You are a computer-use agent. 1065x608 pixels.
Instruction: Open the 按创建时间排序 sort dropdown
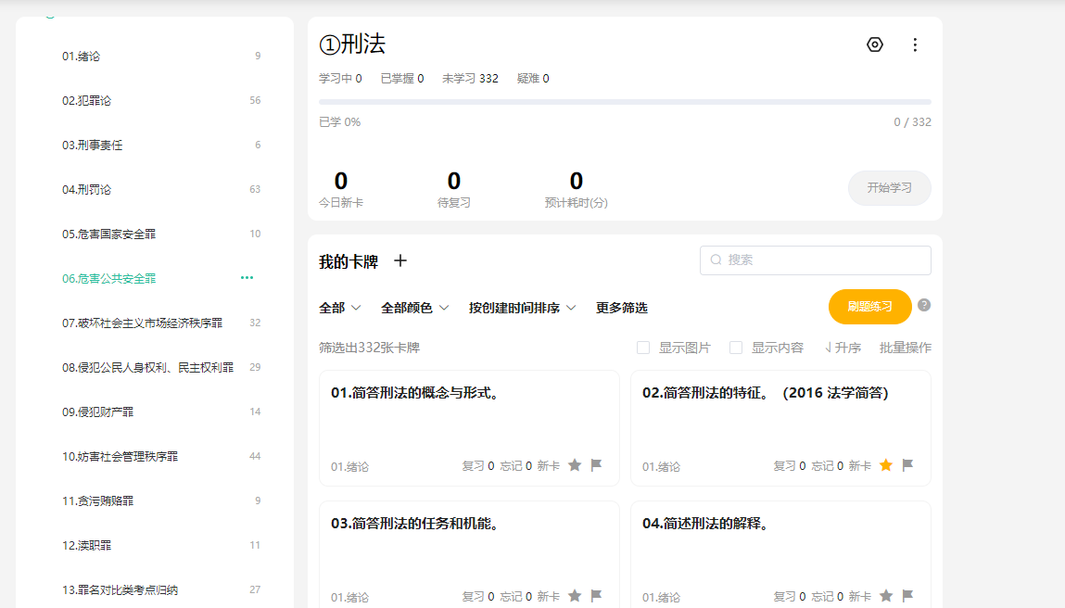523,308
